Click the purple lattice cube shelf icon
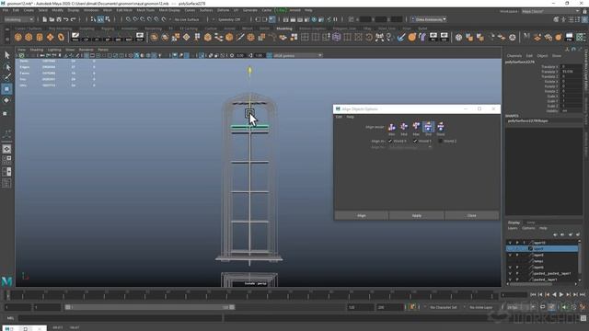This screenshot has width=589, height=331. [337, 37]
